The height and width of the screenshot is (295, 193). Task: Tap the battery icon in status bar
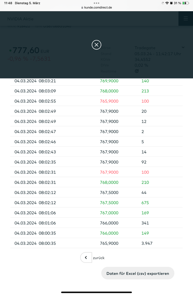coord(185,3)
